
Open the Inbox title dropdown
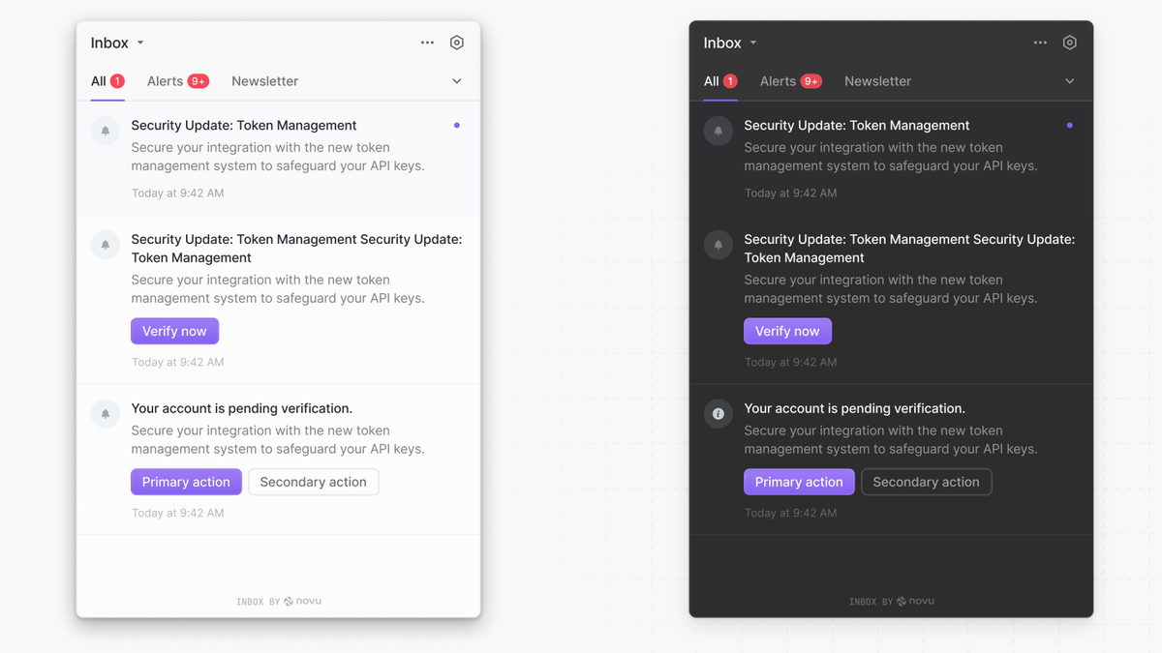click(116, 43)
